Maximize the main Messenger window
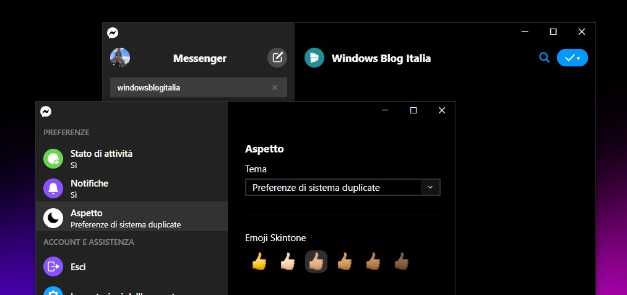The image size is (627, 295). (x=553, y=31)
